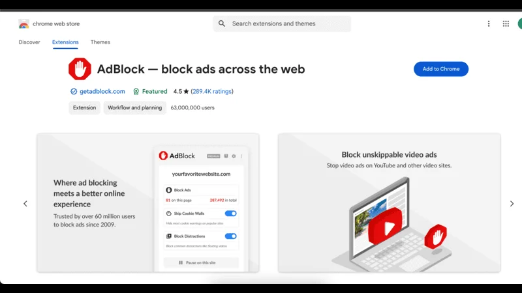Toggle the Skip Cookie Walls switch
522x293 pixels.
pos(230,213)
